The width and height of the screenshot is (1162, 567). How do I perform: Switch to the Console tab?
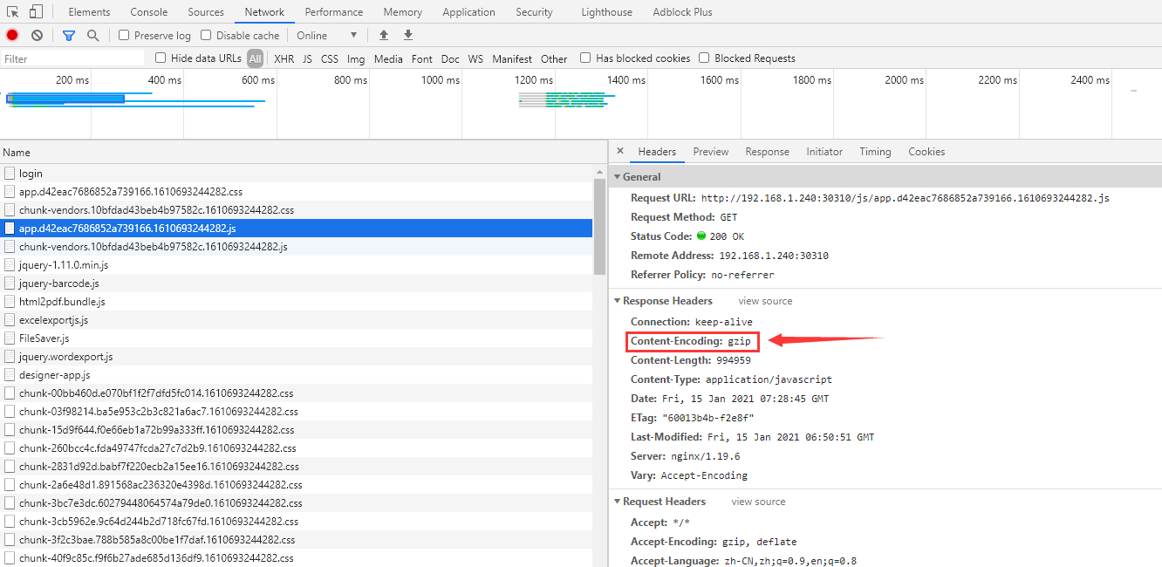pos(149,12)
